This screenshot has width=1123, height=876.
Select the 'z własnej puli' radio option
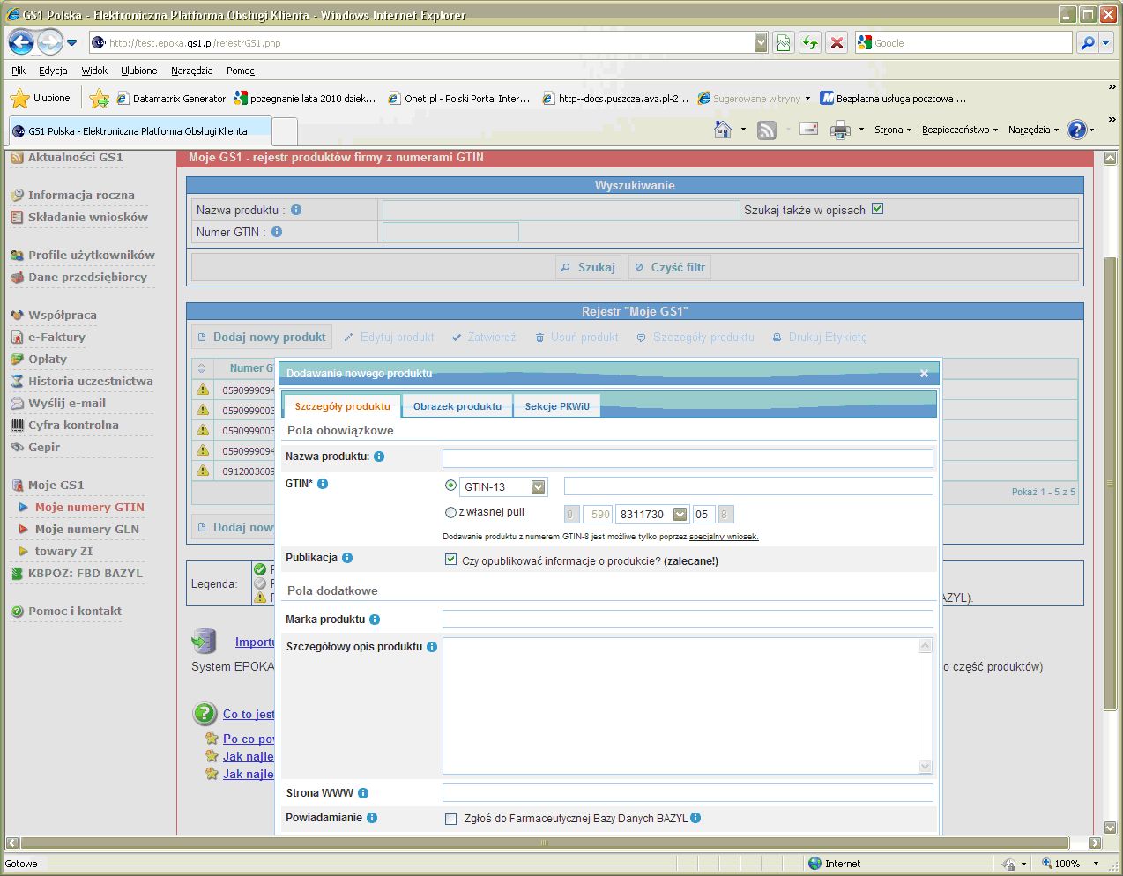click(451, 512)
